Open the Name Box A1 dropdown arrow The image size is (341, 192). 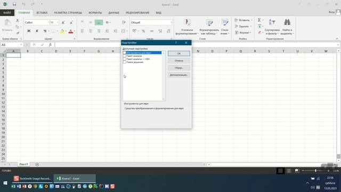(x=21, y=45)
